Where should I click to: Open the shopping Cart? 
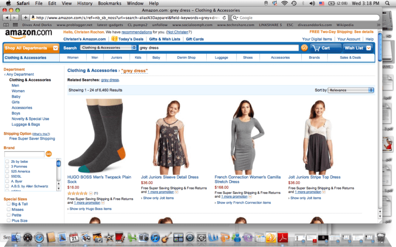tap(324, 48)
